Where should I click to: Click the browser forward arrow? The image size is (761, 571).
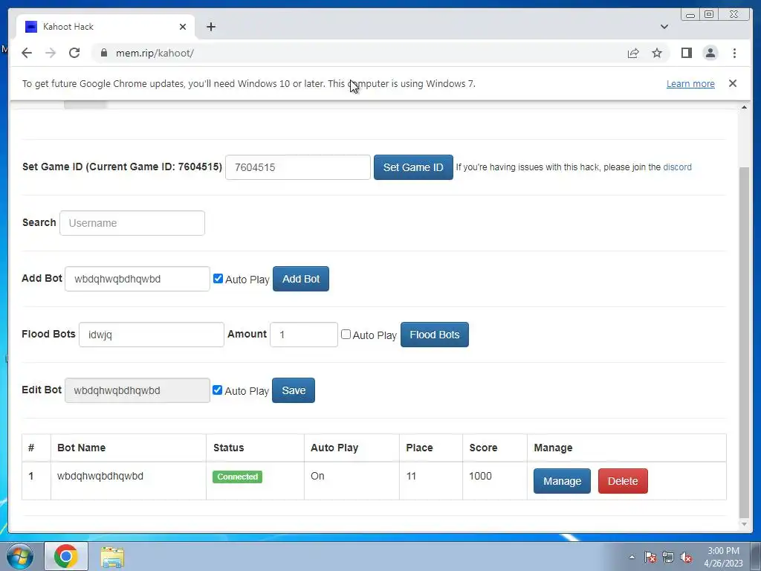tap(51, 53)
